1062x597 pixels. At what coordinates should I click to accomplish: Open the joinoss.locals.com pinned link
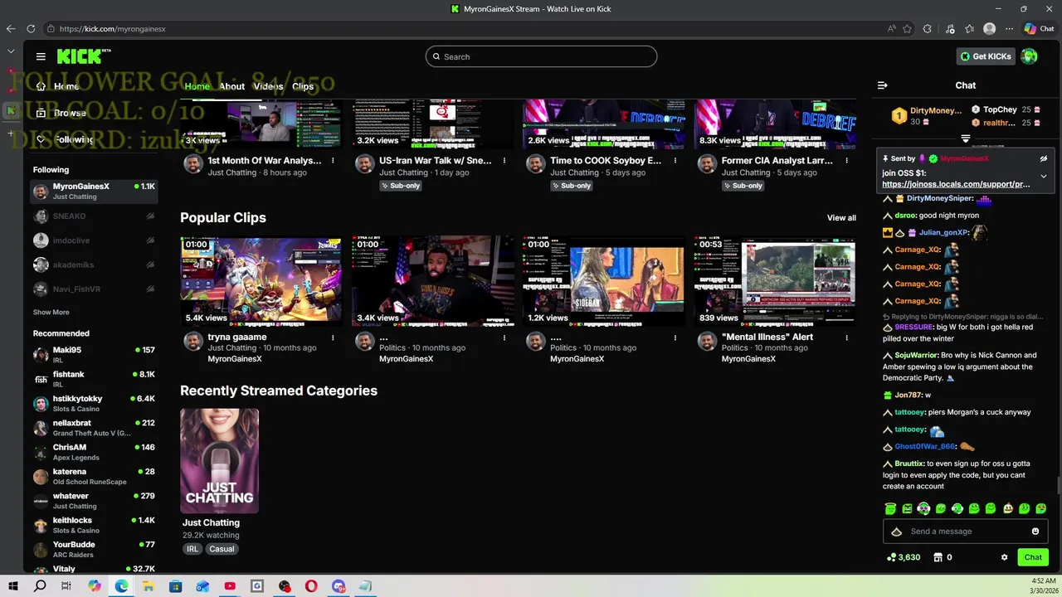(x=956, y=185)
